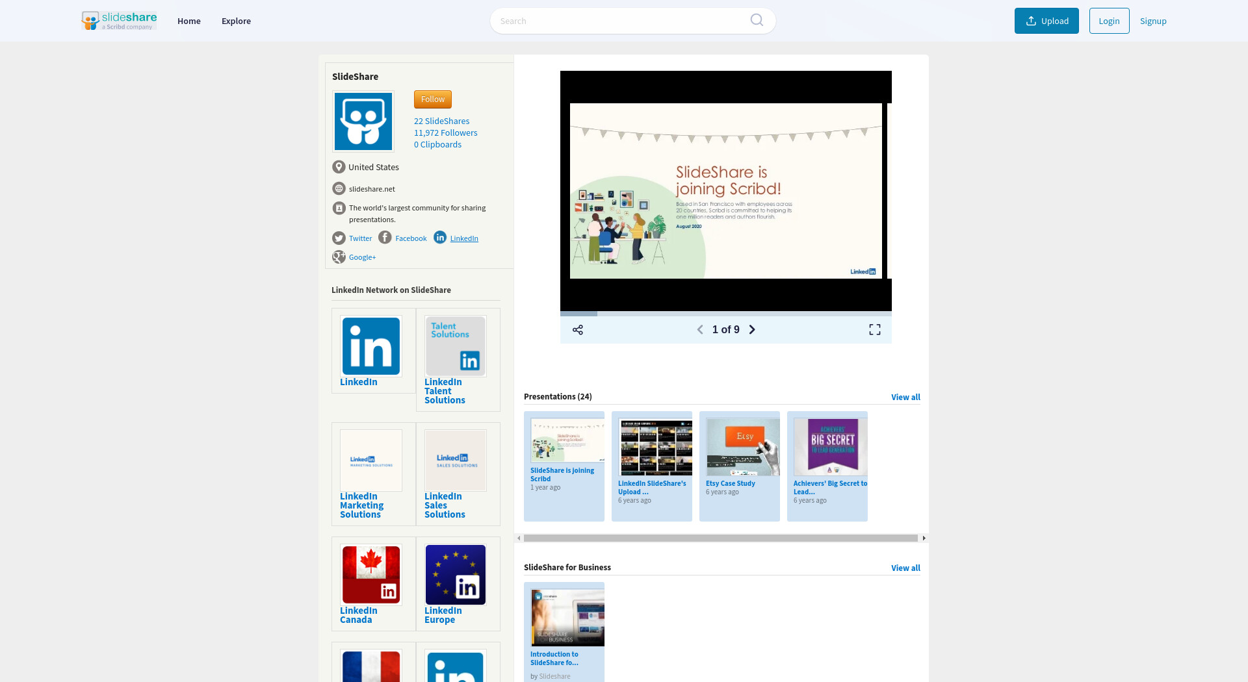This screenshot has height=682, width=1248.
Task: Advance to next slide arrow
Action: [752, 330]
